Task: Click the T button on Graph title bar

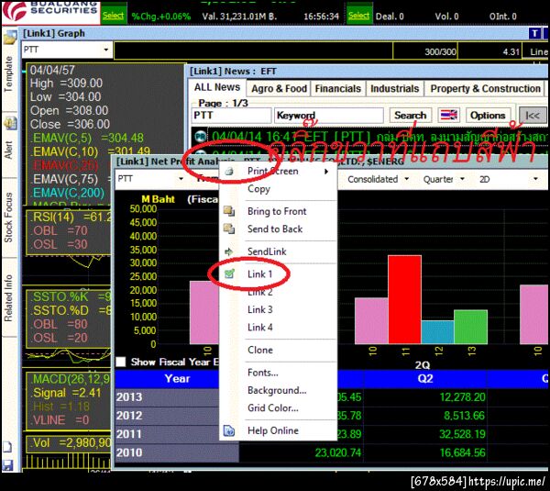Action: pos(534,33)
